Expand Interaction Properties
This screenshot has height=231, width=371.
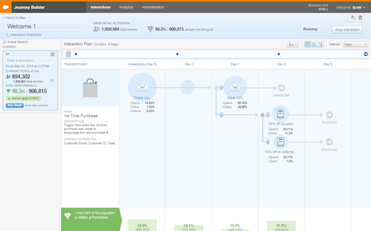click(x=23, y=34)
